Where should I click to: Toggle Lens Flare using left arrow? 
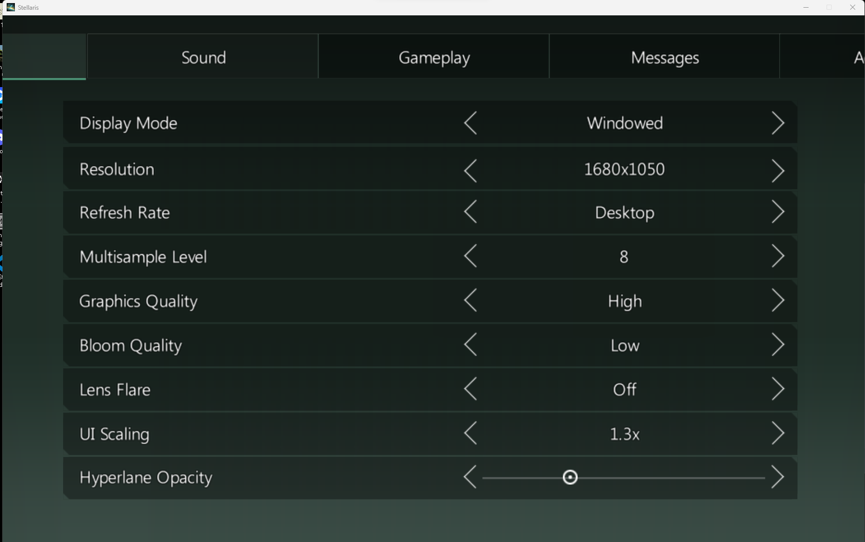(x=470, y=389)
